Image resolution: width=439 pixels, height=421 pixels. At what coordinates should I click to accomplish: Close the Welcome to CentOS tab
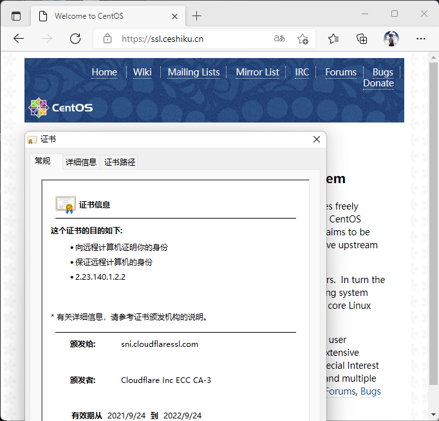point(174,17)
